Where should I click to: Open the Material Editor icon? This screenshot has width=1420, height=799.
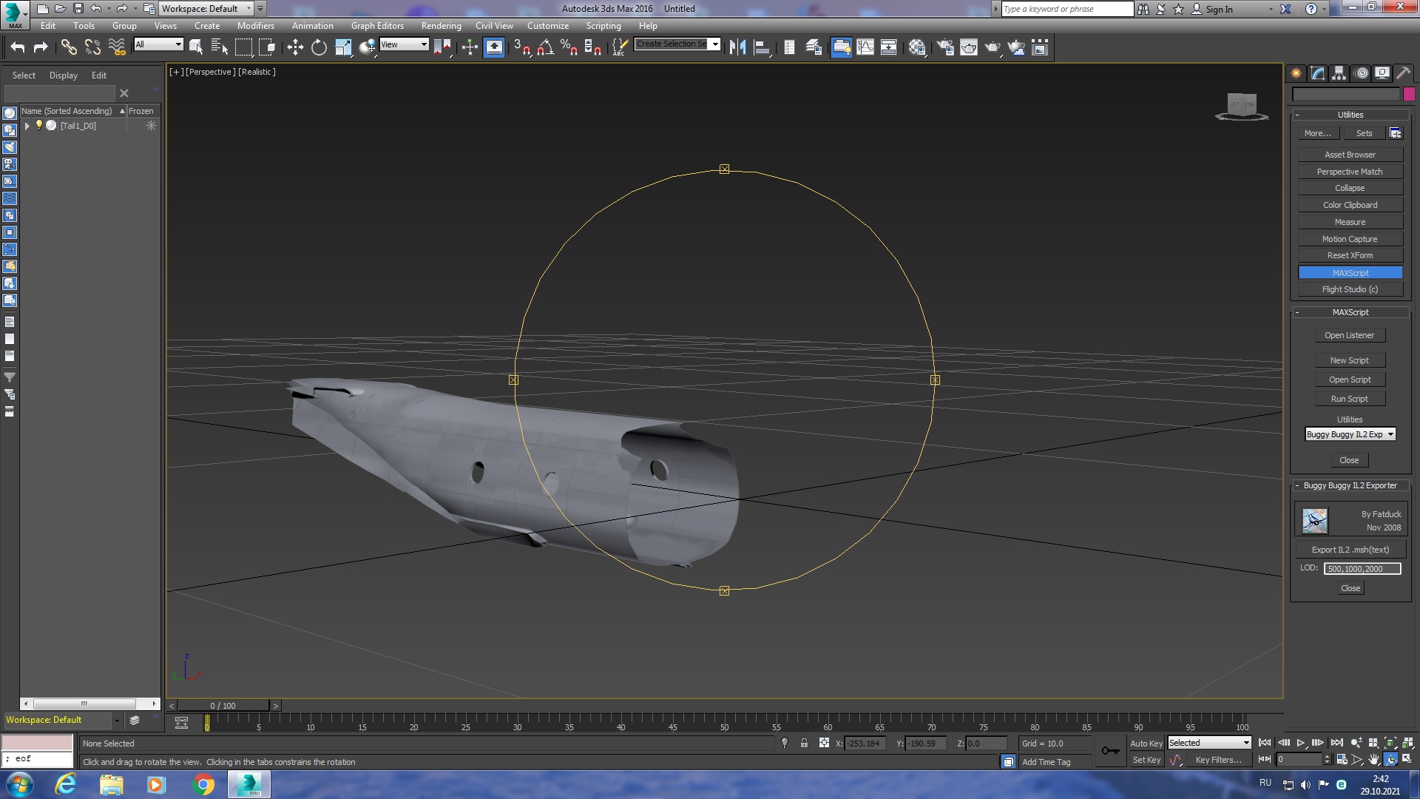click(917, 48)
